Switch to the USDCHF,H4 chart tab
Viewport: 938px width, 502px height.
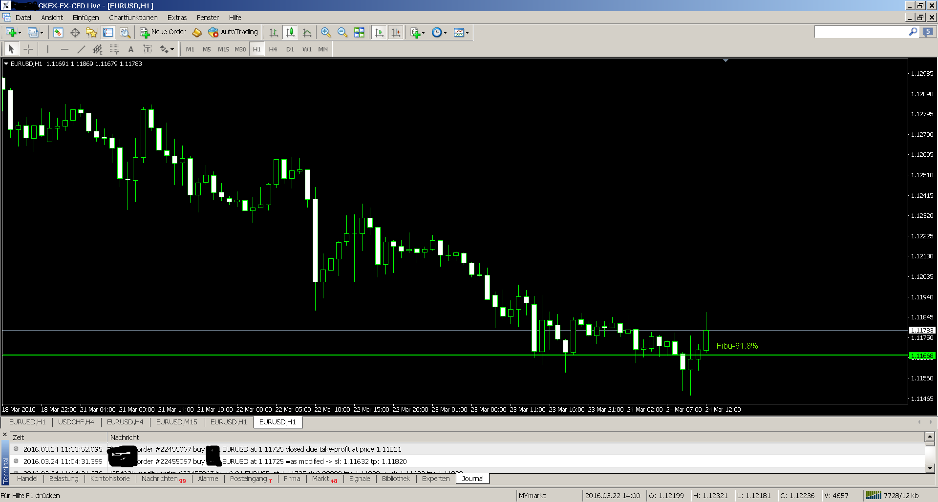pos(76,422)
